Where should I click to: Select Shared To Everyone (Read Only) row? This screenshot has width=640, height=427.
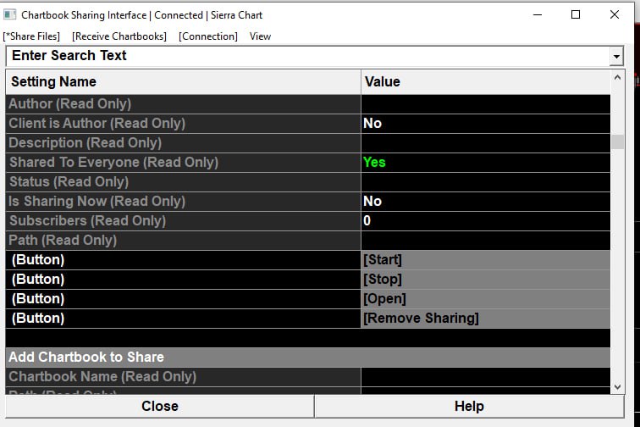tap(308, 163)
